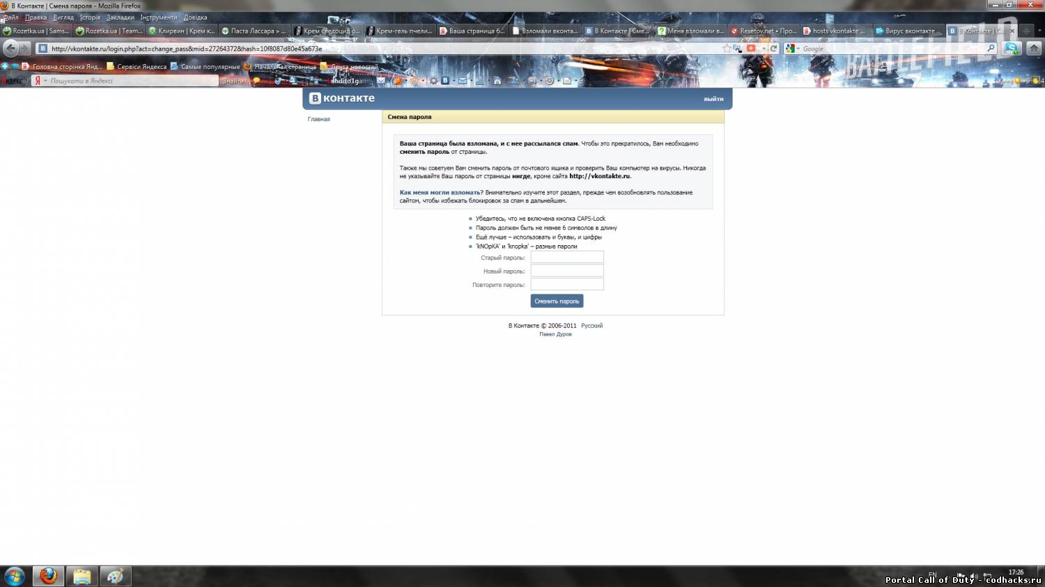Image resolution: width=1045 pixels, height=587 pixels.
Task: Click the house icon in Yandex bar
Action: pos(497,81)
